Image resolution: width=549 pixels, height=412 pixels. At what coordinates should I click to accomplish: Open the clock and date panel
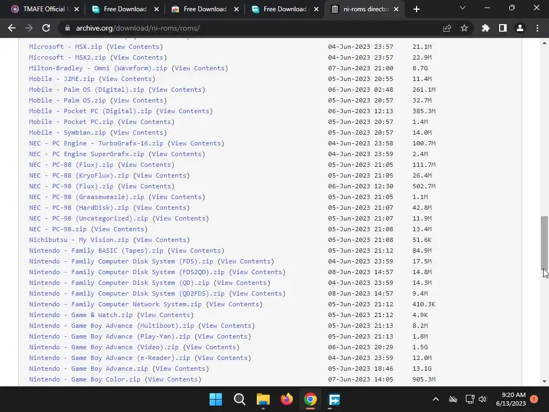click(x=511, y=399)
